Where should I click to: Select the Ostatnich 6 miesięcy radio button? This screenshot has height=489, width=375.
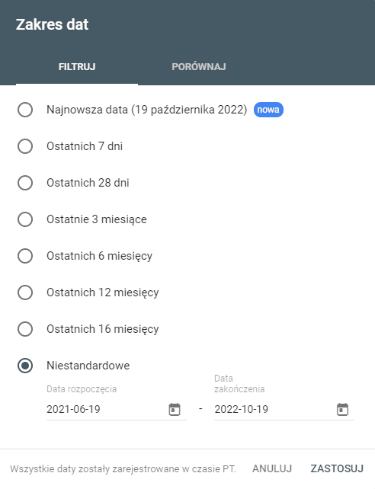25,256
